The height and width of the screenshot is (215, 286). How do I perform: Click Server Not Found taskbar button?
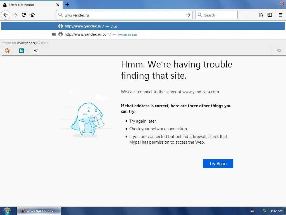pos(39,211)
